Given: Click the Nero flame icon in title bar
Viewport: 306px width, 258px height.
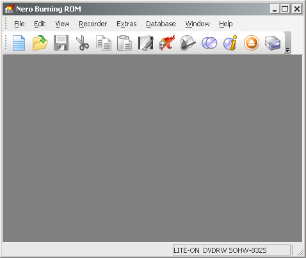Looking at the screenshot, I should pos(10,9).
